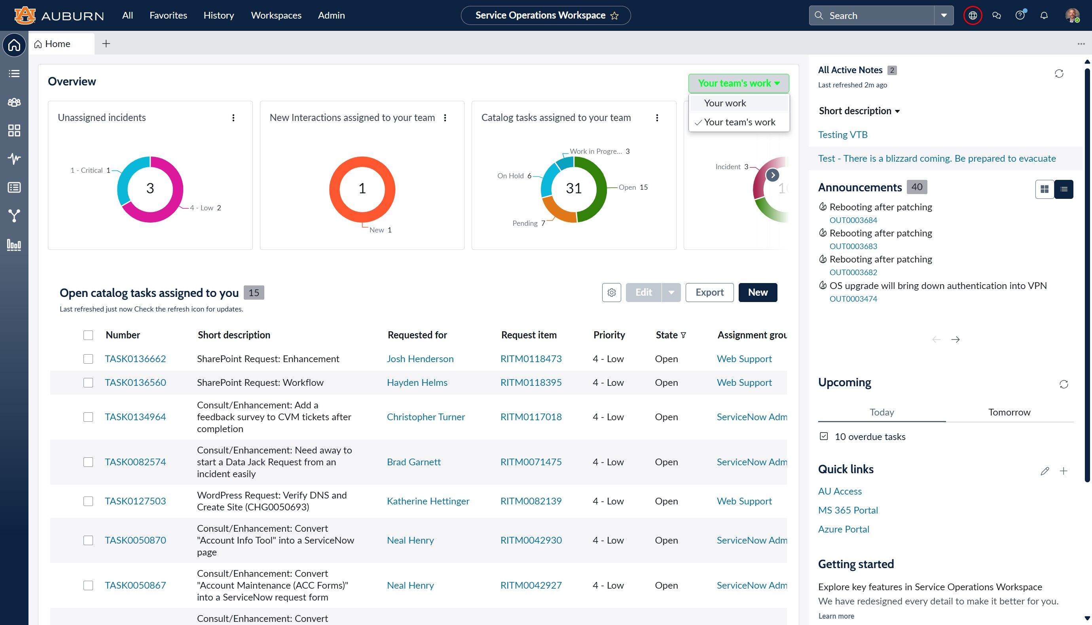Open the help question mark icon
Viewport: 1092px width, 625px height.
click(x=1020, y=15)
